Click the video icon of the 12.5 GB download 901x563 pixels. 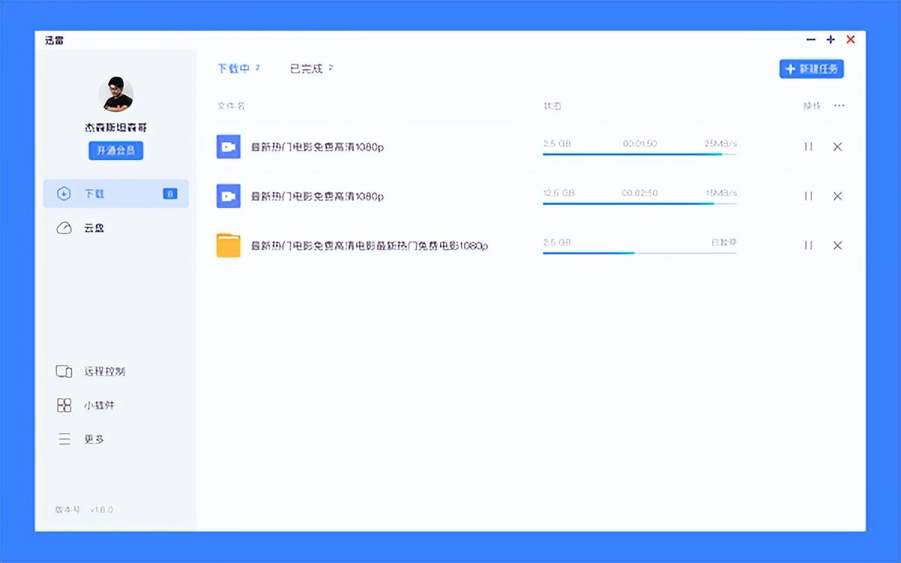tap(228, 196)
